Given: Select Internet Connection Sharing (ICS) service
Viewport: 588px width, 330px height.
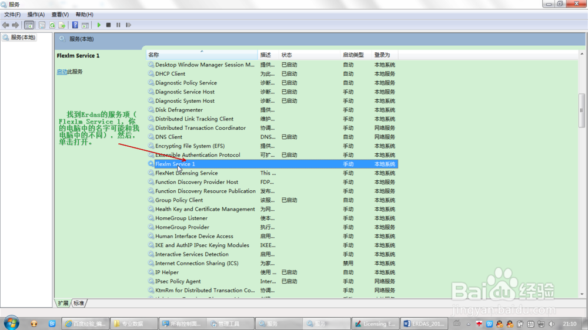Looking at the screenshot, I should (272, 263).
